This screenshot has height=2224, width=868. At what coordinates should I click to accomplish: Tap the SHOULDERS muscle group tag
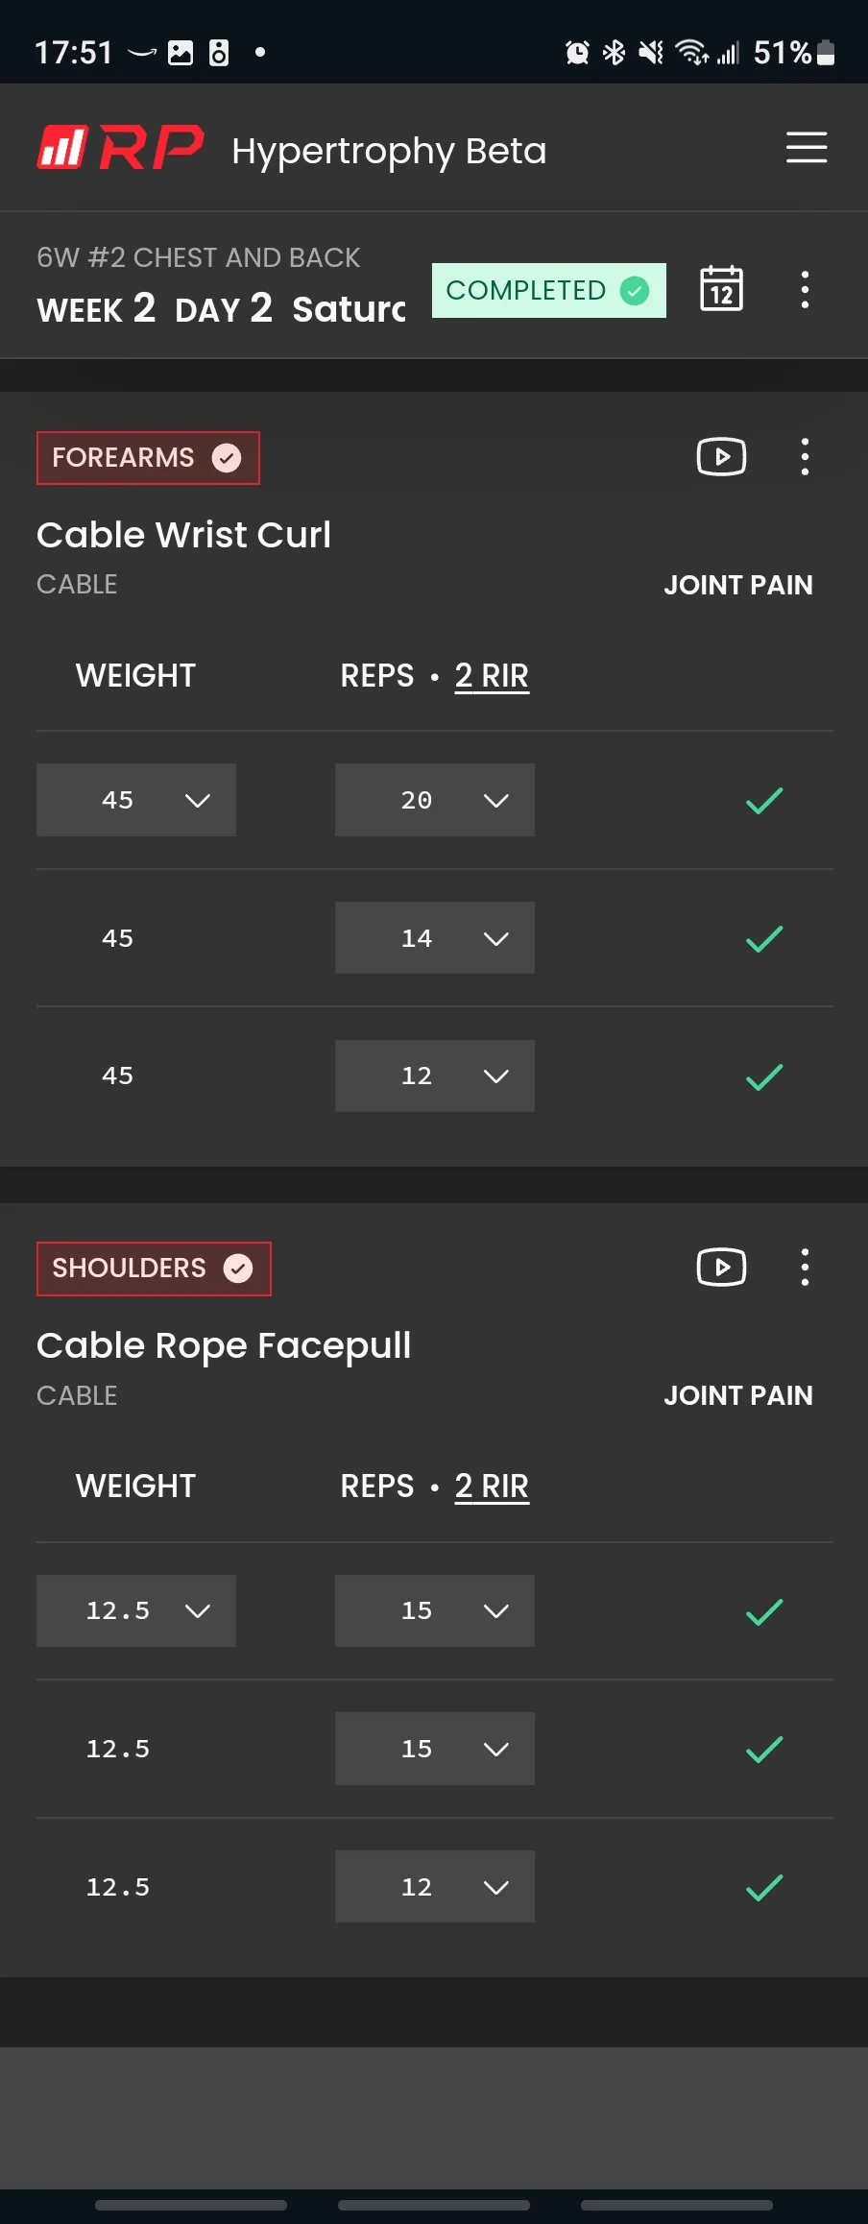pyautogui.click(x=154, y=1269)
